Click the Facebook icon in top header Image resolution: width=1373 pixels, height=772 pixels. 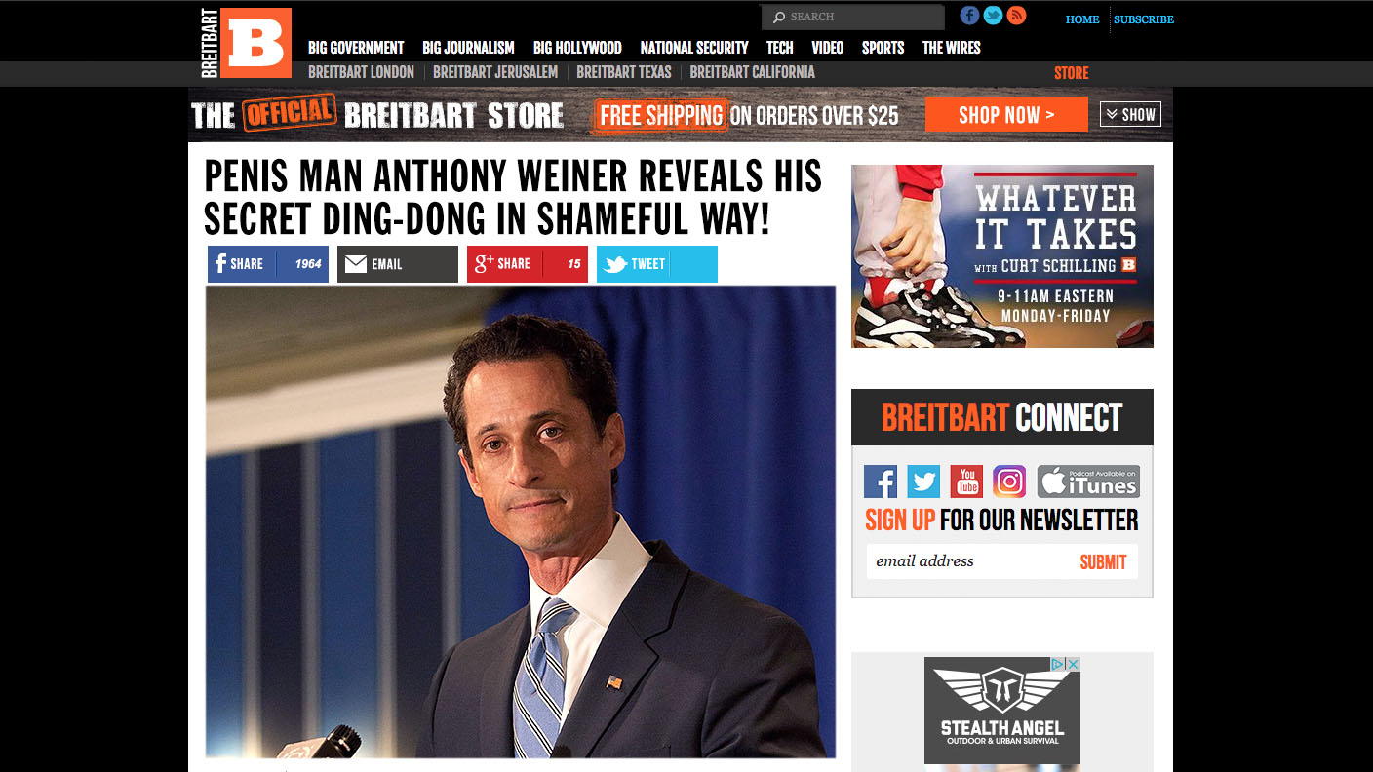point(969,16)
